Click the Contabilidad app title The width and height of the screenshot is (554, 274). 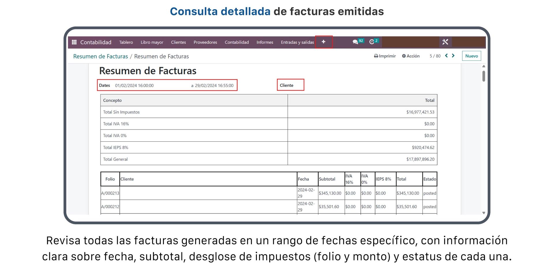click(96, 42)
